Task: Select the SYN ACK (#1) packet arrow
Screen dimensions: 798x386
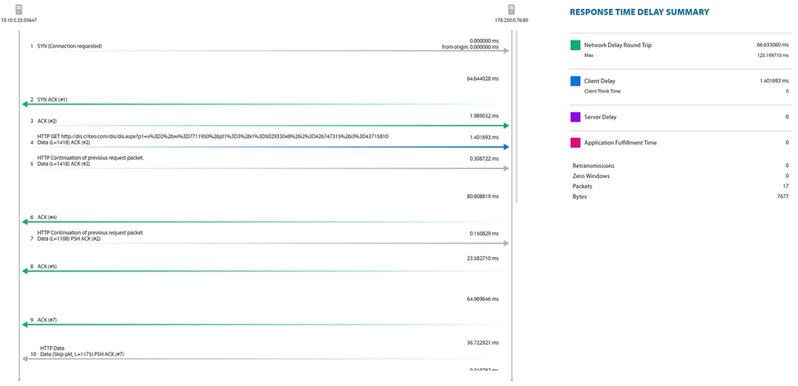Action: pyautogui.click(x=265, y=103)
